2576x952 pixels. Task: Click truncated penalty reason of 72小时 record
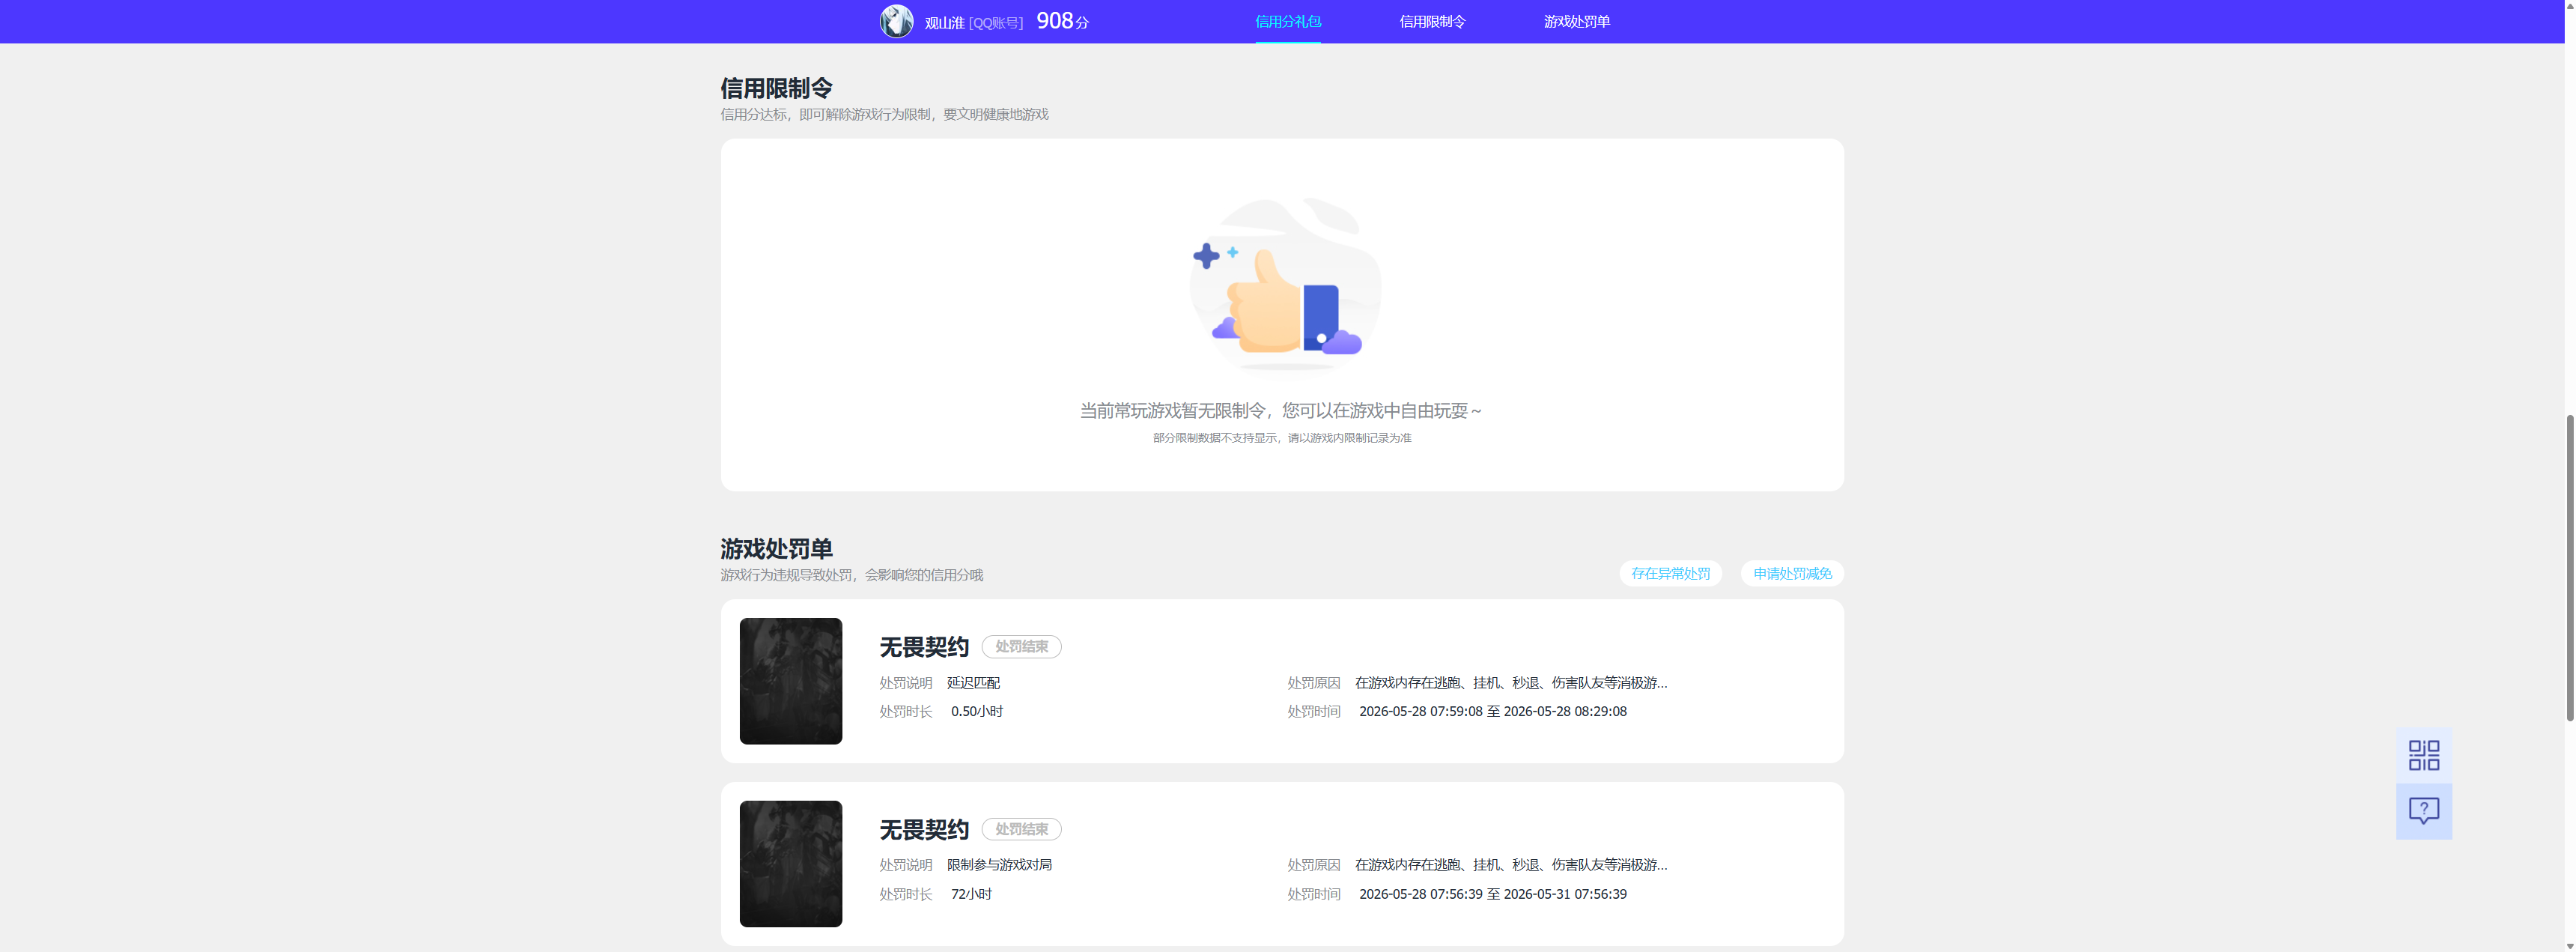[x=1511, y=865]
